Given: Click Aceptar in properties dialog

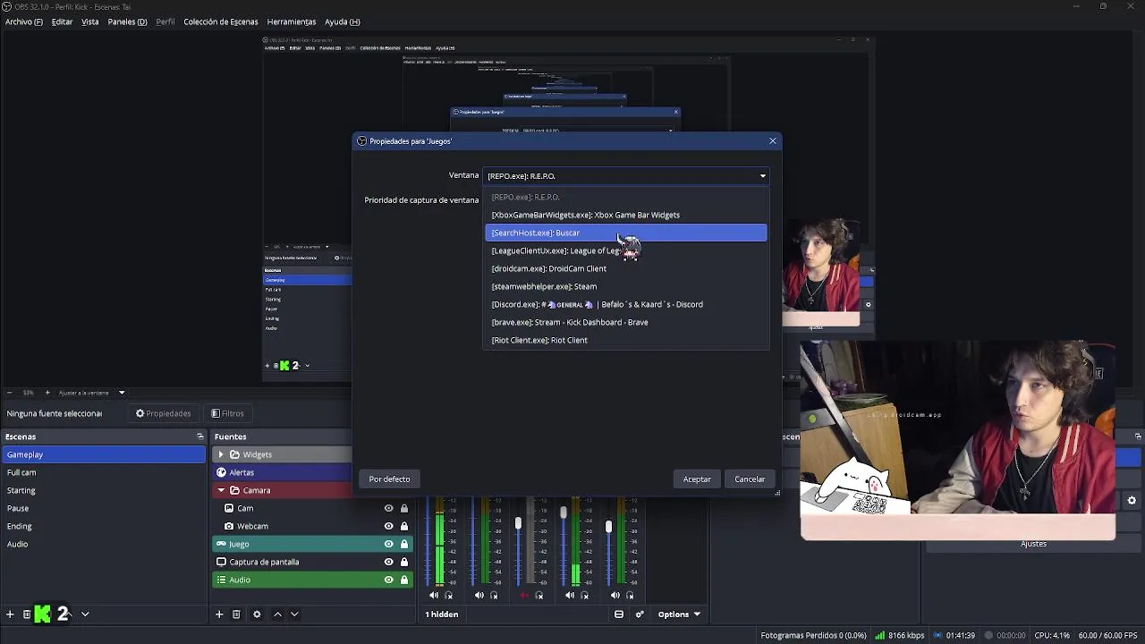Looking at the screenshot, I should coord(697,479).
